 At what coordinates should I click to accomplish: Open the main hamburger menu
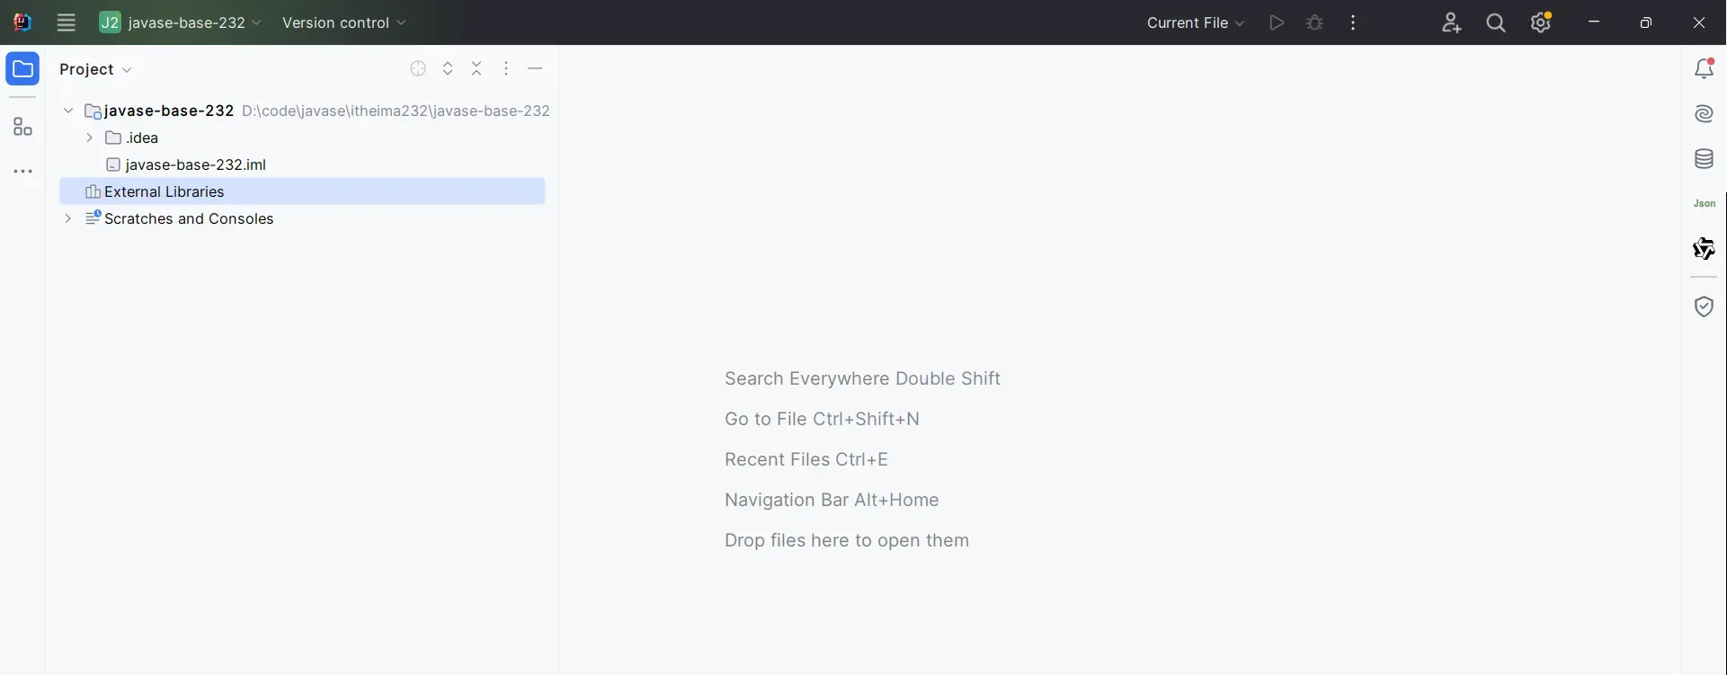[x=67, y=23]
